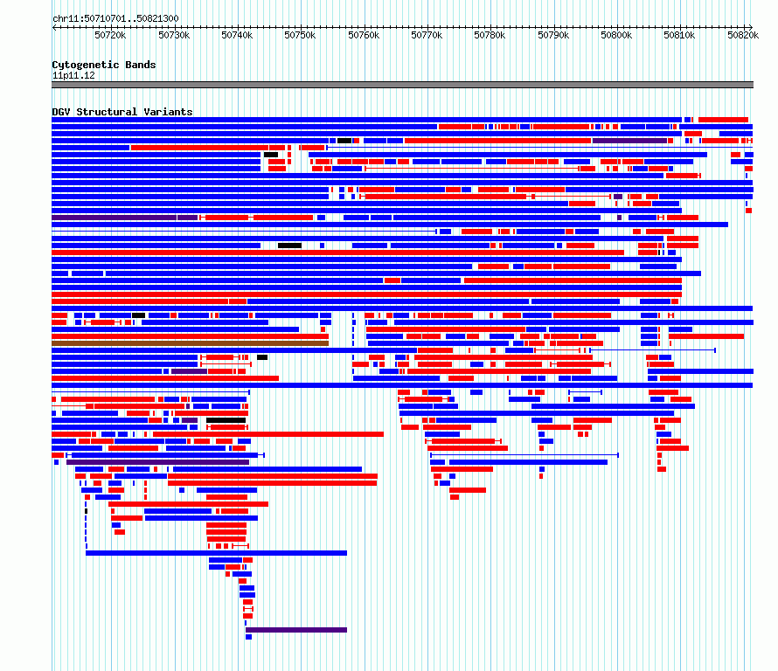778x671 pixels.
Task: Click the 50790k ruler tick label
Action: (x=553, y=35)
